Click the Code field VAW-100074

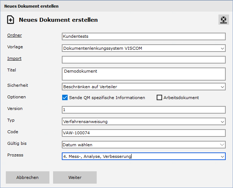click(144, 133)
